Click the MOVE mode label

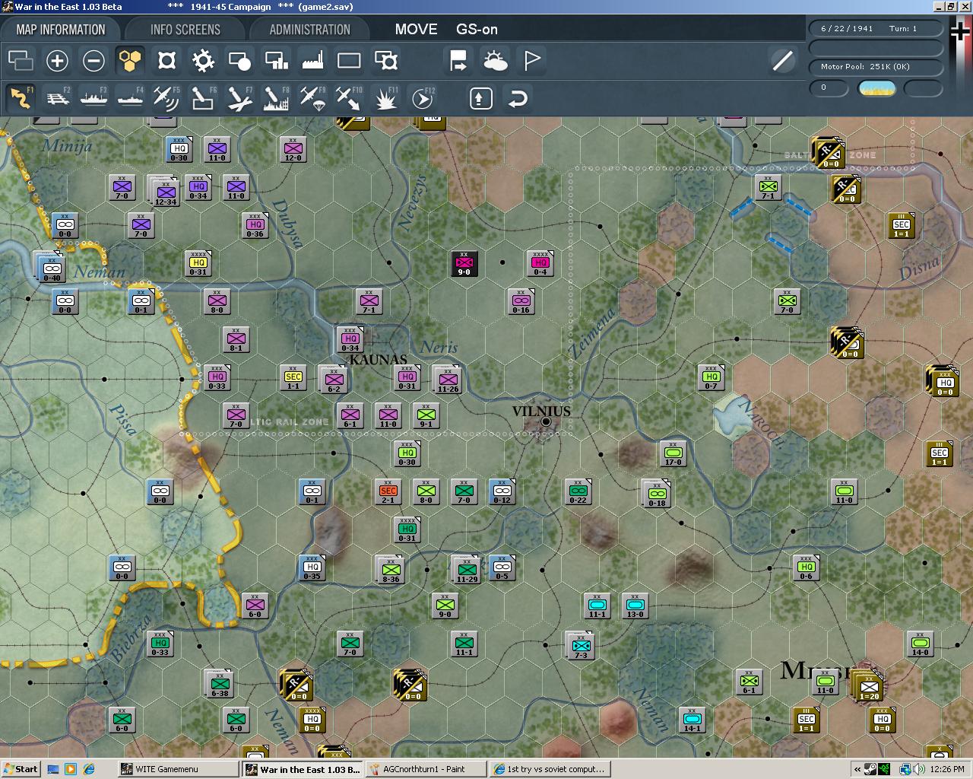[x=416, y=30]
